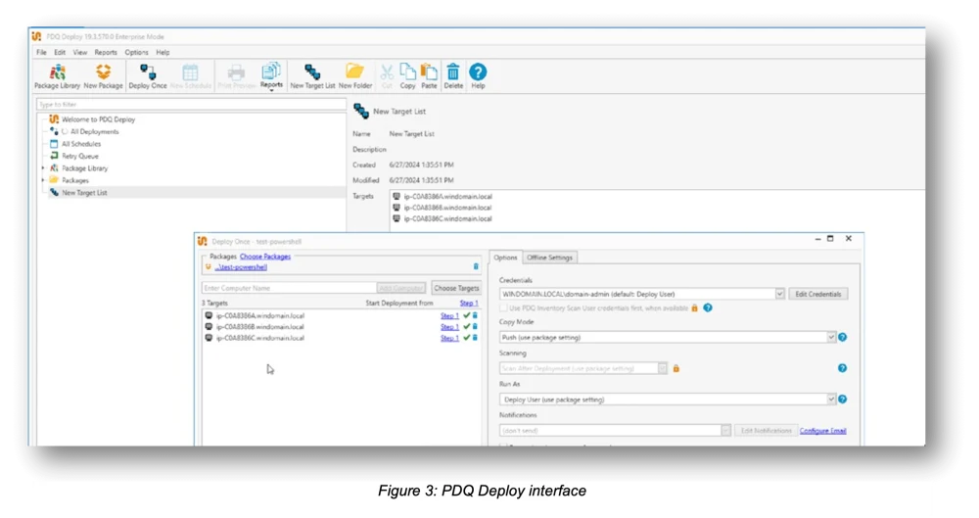979x518 pixels.
Task: Select New Target List in the tree
Action: click(84, 193)
